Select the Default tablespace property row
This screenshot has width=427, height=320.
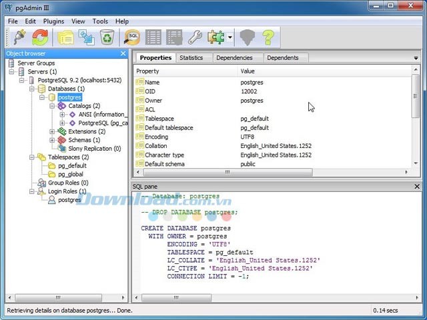point(273,127)
